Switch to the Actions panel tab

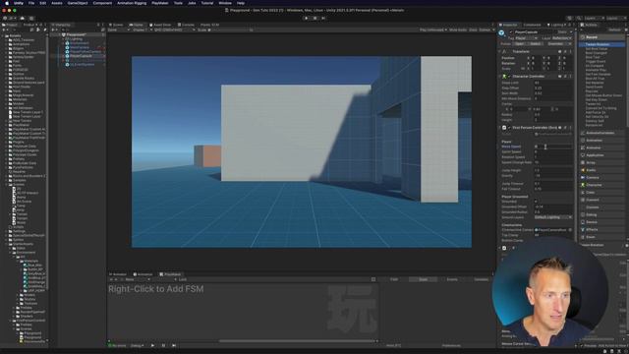pyautogui.click(x=590, y=25)
